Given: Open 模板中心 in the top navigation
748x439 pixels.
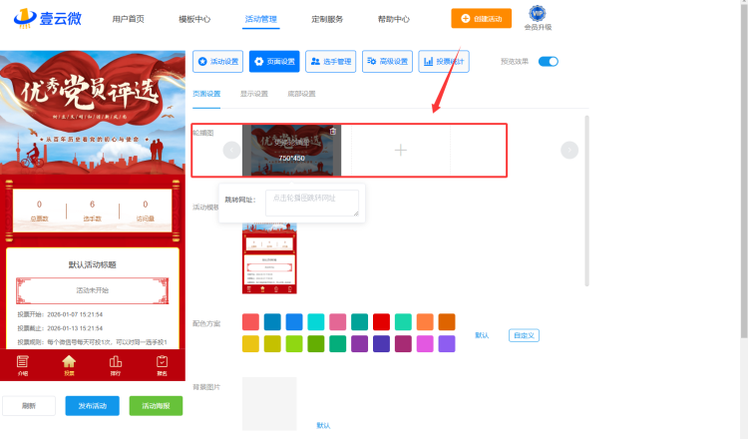Looking at the screenshot, I should point(194,19).
